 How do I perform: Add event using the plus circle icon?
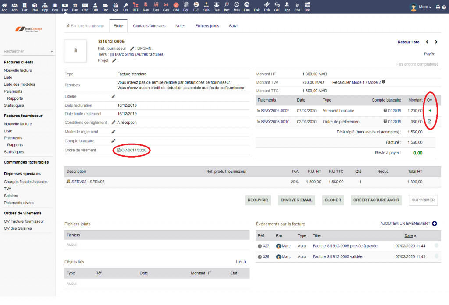point(435,224)
